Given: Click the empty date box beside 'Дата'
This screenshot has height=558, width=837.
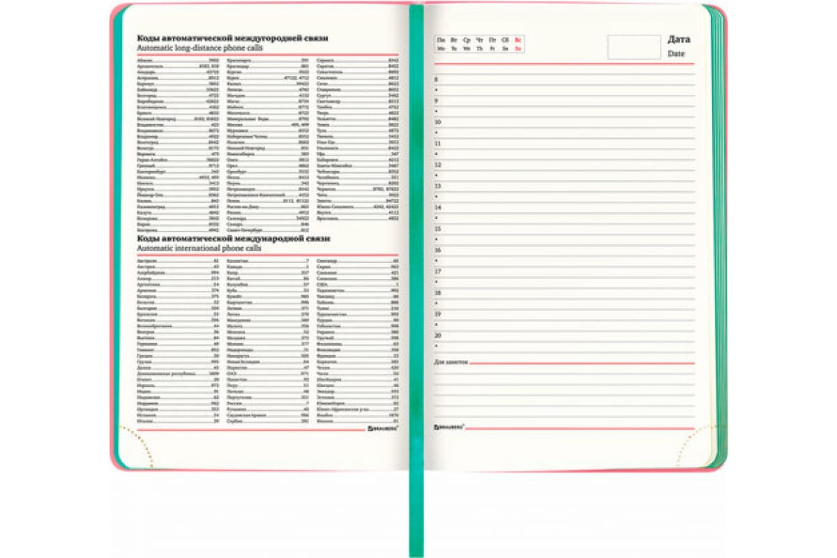Looking at the screenshot, I should click(x=634, y=47).
